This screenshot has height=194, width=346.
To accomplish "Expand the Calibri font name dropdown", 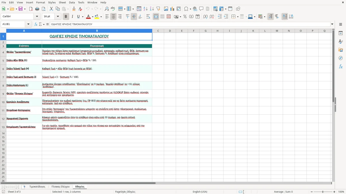I will [37, 17].
